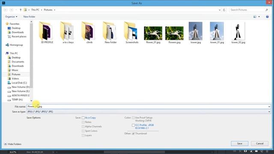The height and width of the screenshot is (154, 274).
Task: Open the climb folder
Action: [89, 33]
